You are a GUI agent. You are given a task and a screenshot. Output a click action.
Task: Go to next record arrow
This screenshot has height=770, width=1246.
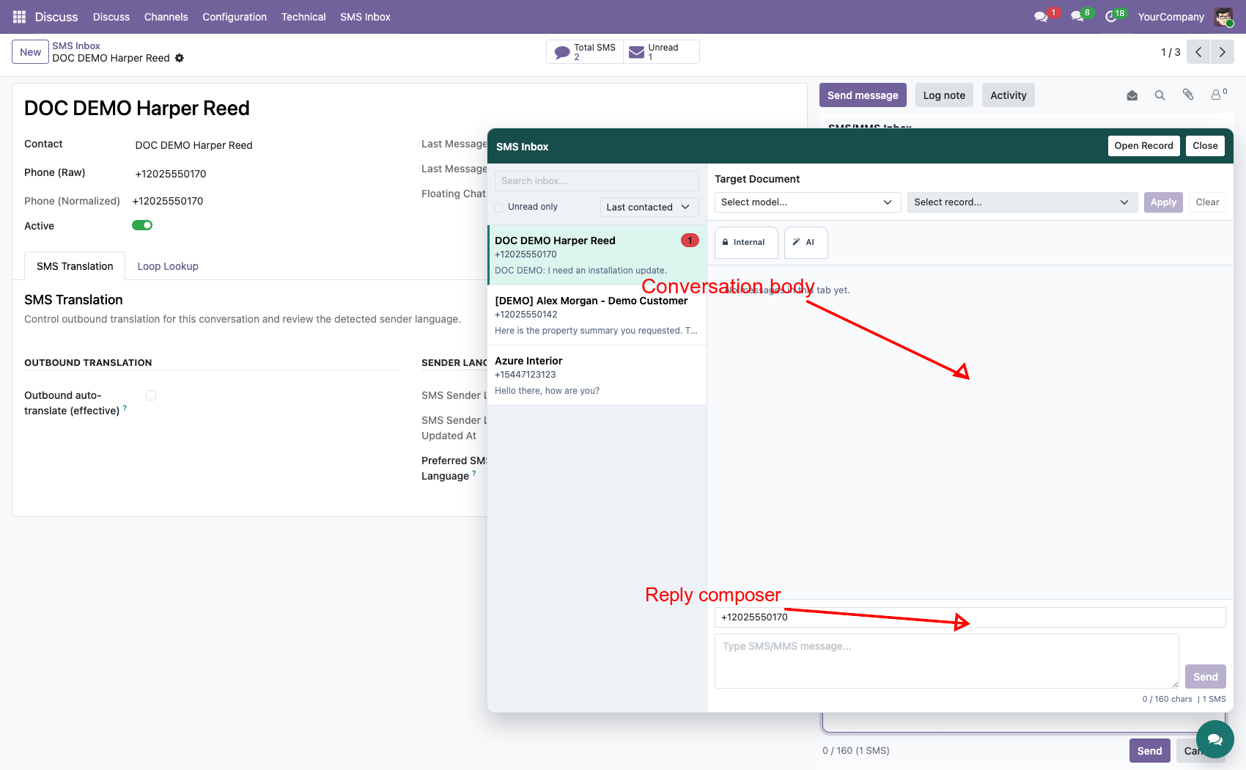1222,52
